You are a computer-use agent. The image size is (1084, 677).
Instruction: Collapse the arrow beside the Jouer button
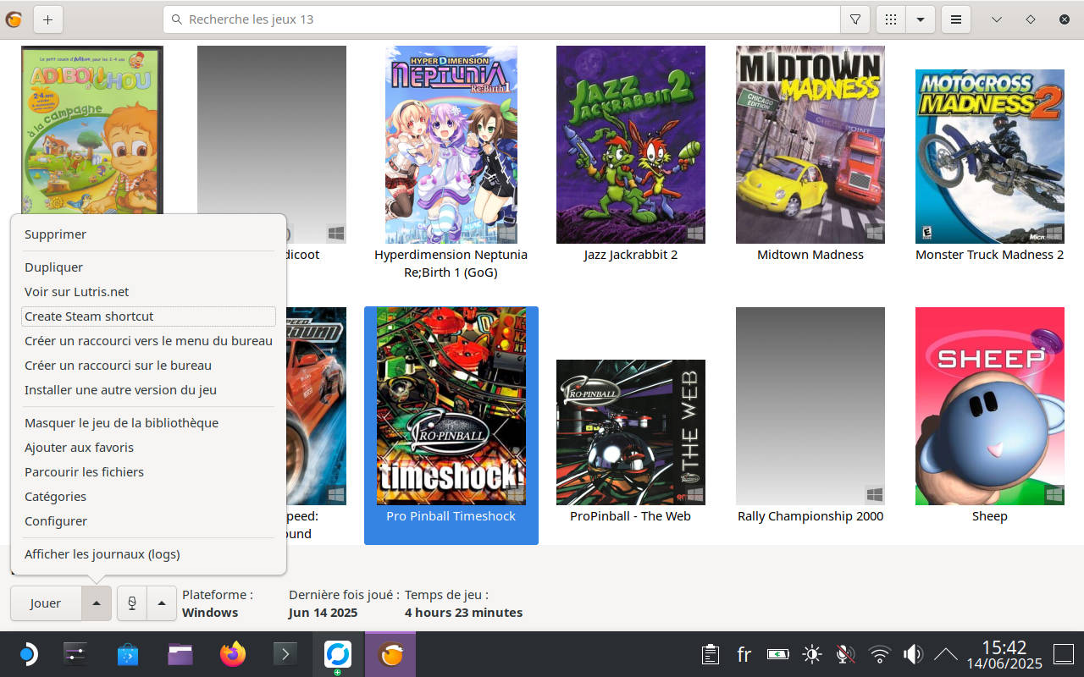[97, 603]
